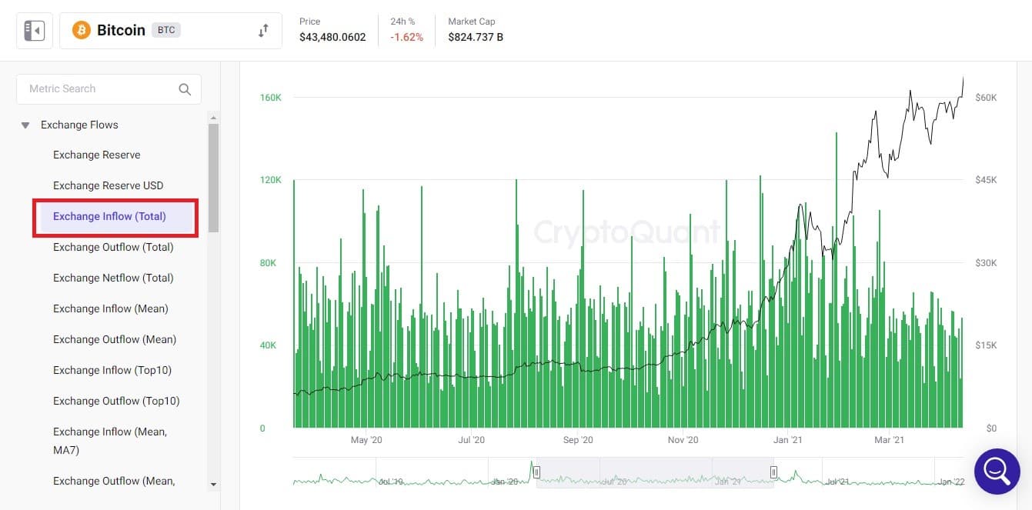Click the orange Bitcoin logo icon

[81, 30]
